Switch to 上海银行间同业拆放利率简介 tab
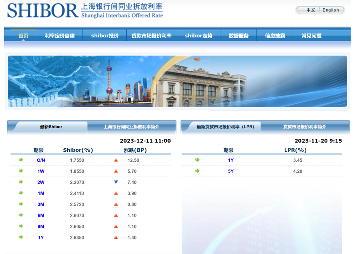This screenshot has width=364, height=254. click(x=131, y=127)
